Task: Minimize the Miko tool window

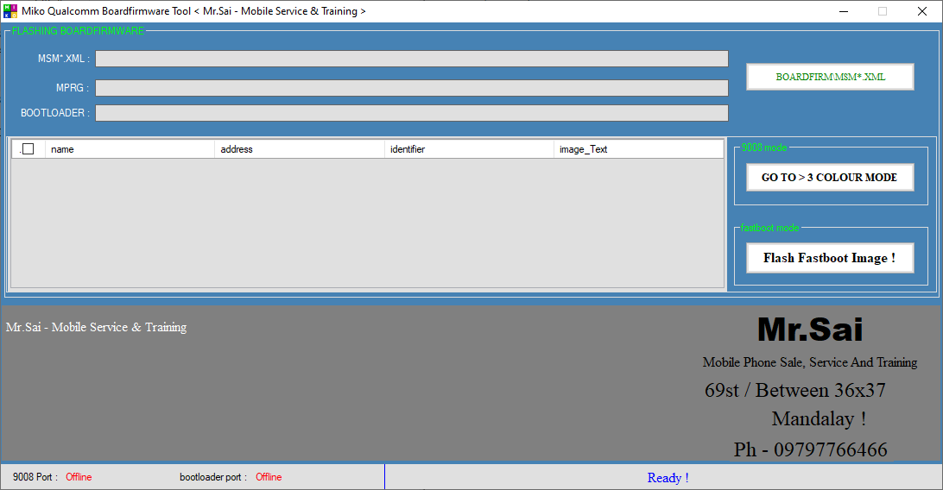Action: pyautogui.click(x=844, y=11)
